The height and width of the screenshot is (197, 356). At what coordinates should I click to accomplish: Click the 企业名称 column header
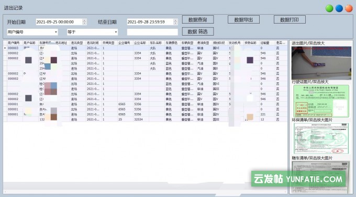141,43
